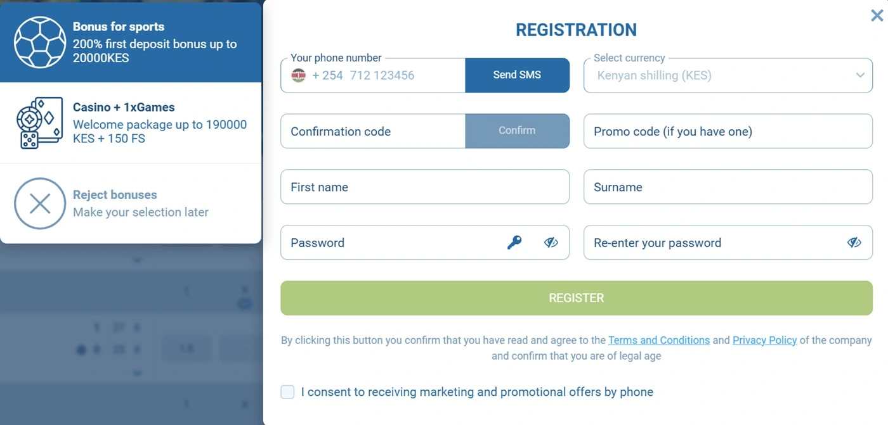
Task: Click the casino chips and cards icon
Action: click(40, 123)
